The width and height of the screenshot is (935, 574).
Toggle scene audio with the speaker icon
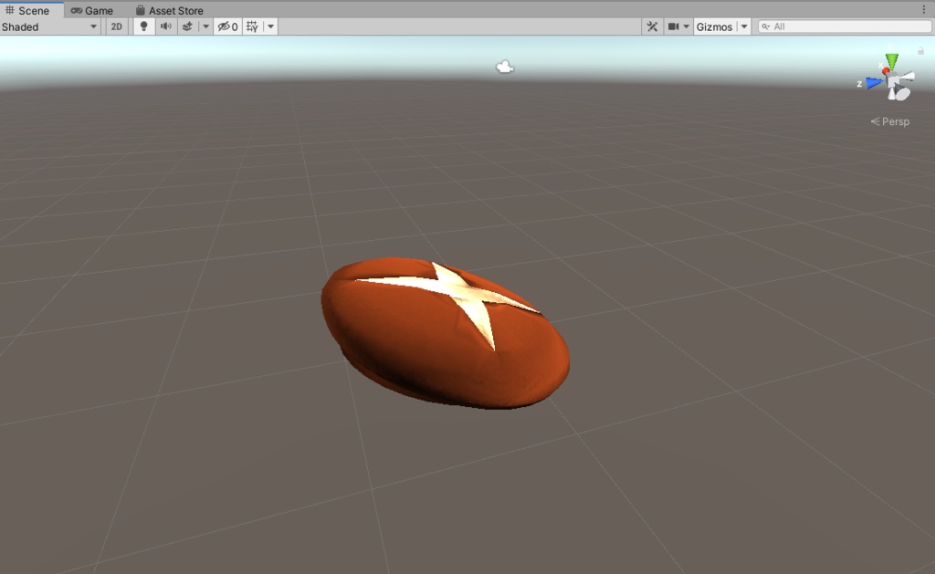166,26
